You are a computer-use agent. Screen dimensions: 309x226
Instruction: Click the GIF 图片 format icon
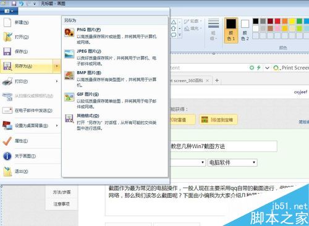[69, 97]
